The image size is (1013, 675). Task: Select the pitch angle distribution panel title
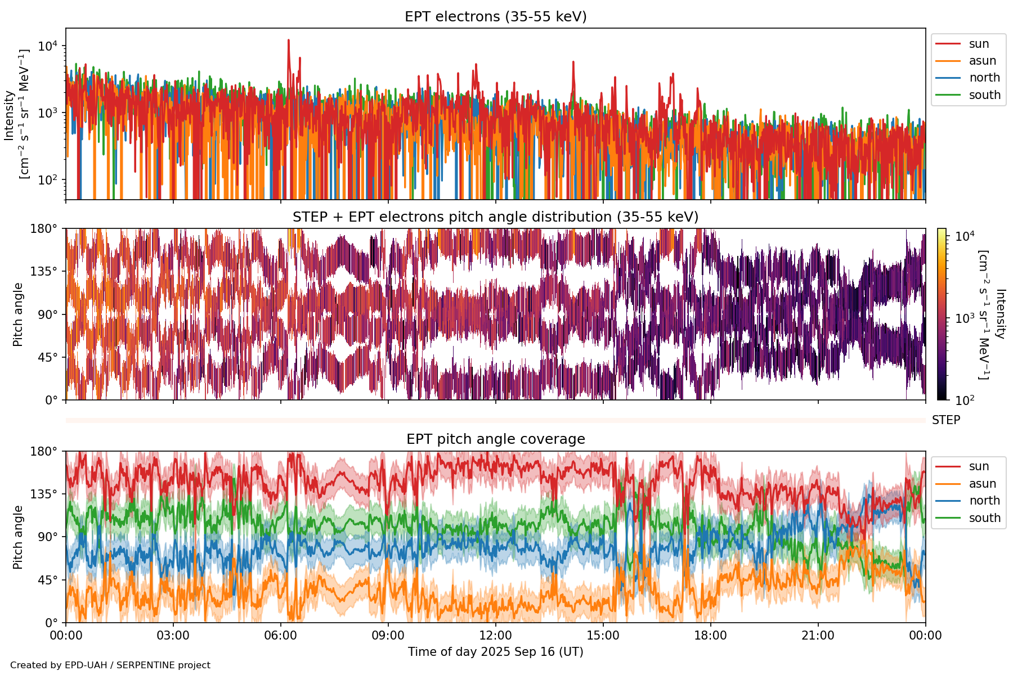coord(495,217)
